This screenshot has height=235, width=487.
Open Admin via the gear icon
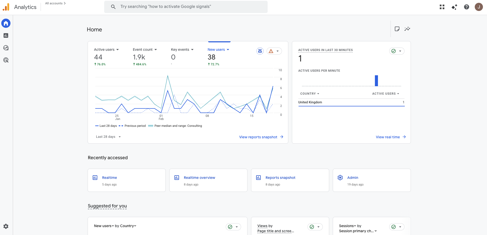(6, 226)
